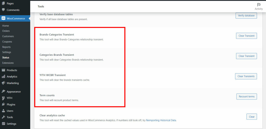The height and width of the screenshot is (129, 266).
Task: Open the Plugins menu label
Action: [x=11, y=104]
